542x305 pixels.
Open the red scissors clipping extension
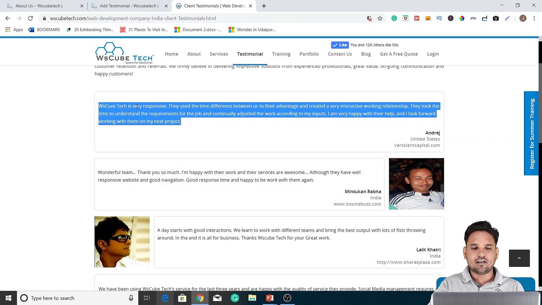tap(417, 18)
